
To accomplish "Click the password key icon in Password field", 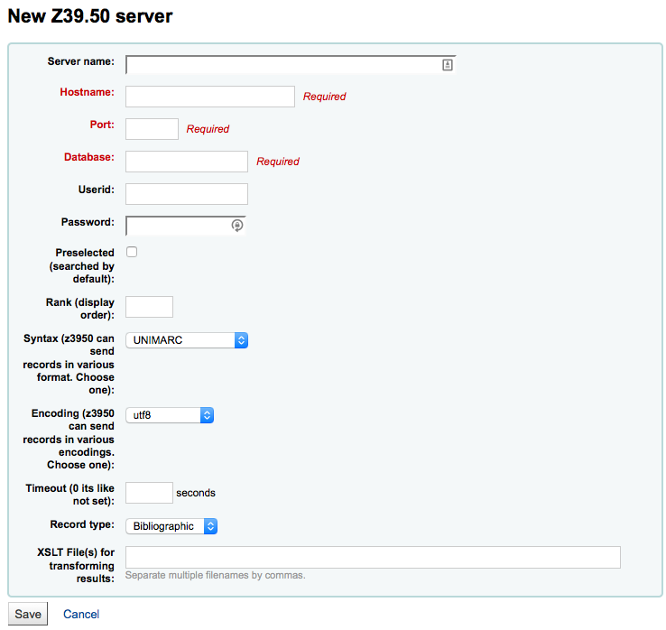I will click(x=236, y=226).
